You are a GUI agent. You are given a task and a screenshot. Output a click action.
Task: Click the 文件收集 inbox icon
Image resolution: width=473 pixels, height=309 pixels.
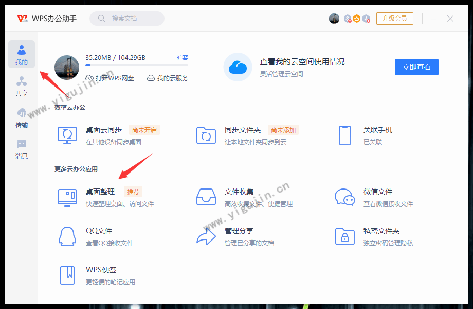pyautogui.click(x=206, y=197)
